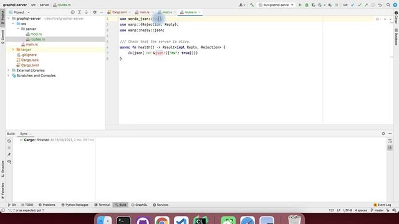The height and width of the screenshot is (224, 399).
Task: Hide the Build panel with minus icon
Action: tap(390, 134)
